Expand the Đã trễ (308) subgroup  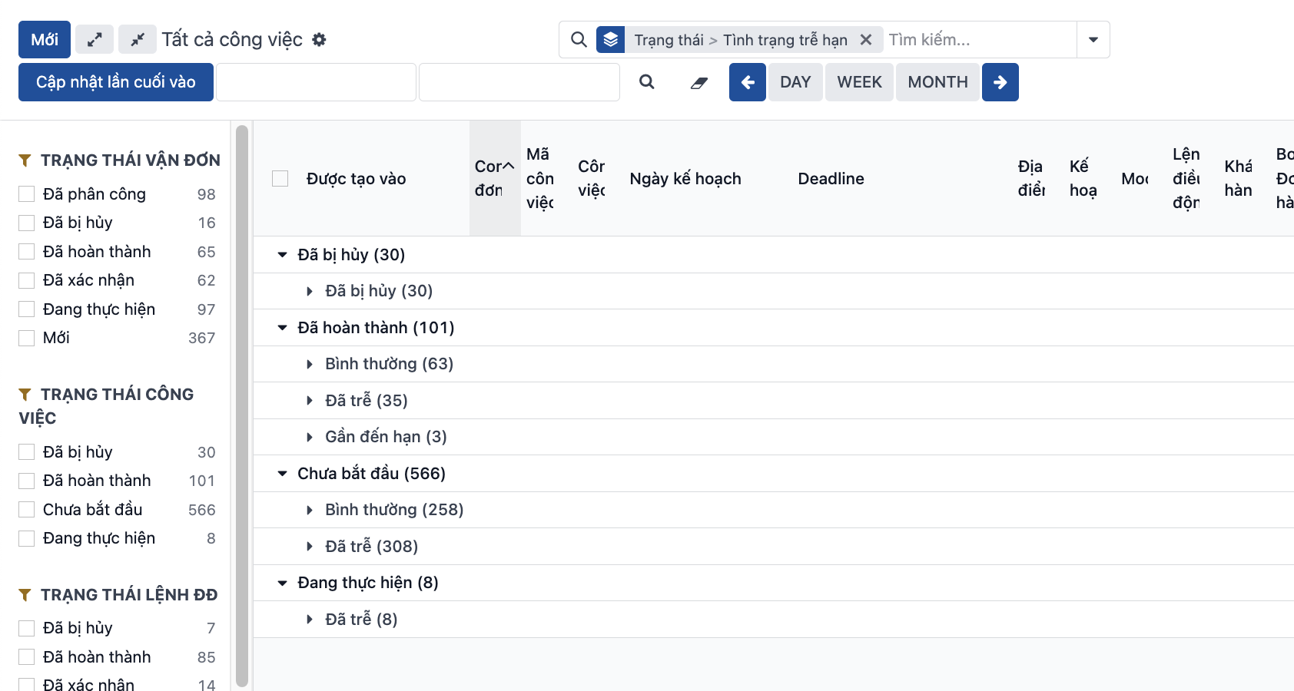point(310,547)
